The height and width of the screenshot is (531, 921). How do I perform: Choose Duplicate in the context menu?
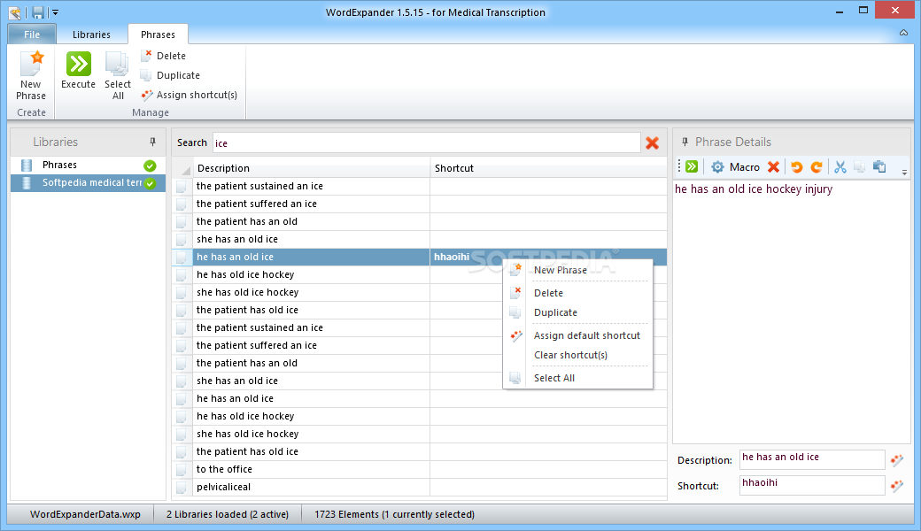coord(578,312)
